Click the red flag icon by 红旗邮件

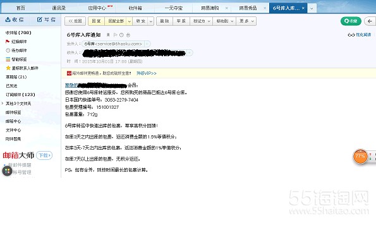click(8, 42)
